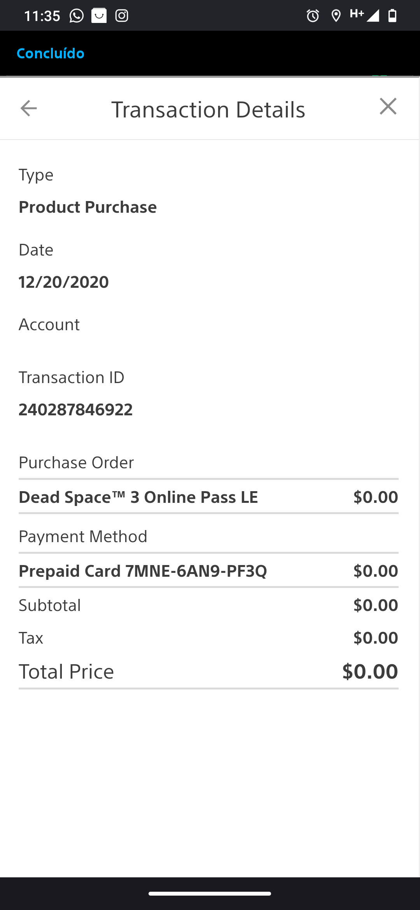Tap the Instagram notification icon

[122, 16]
